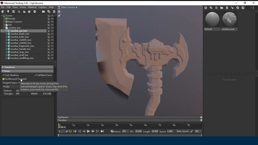Create a new folder in the scene tree

click(x=44, y=12)
